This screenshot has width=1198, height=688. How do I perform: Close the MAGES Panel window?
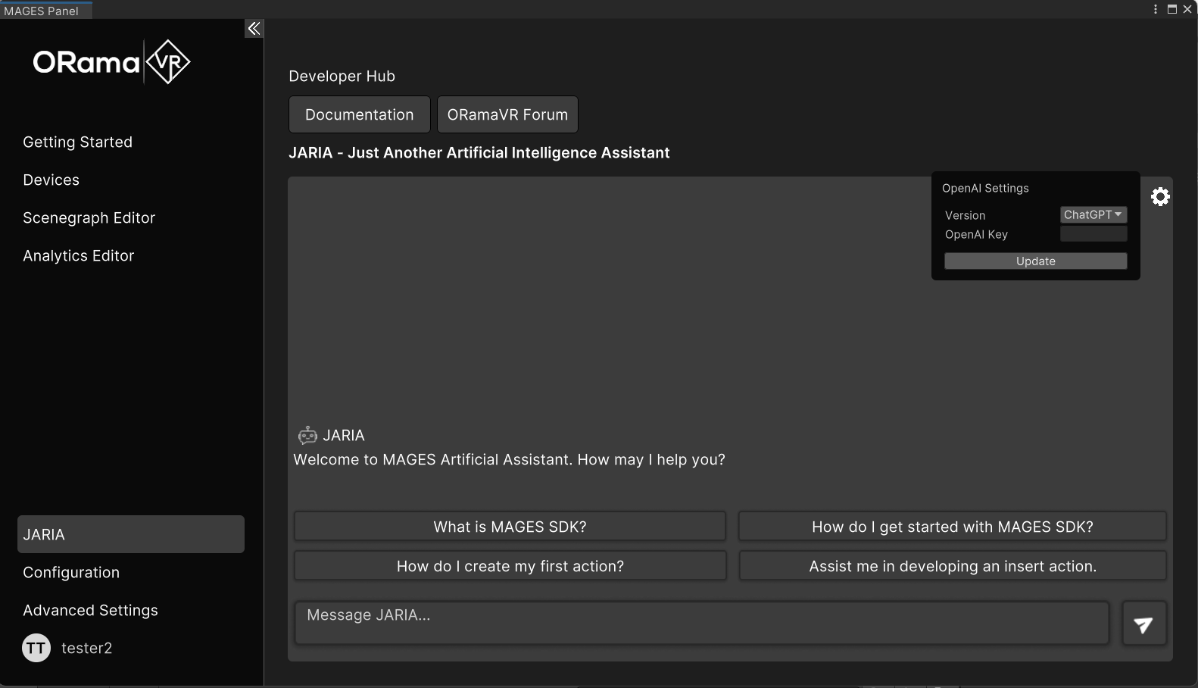click(x=1187, y=9)
